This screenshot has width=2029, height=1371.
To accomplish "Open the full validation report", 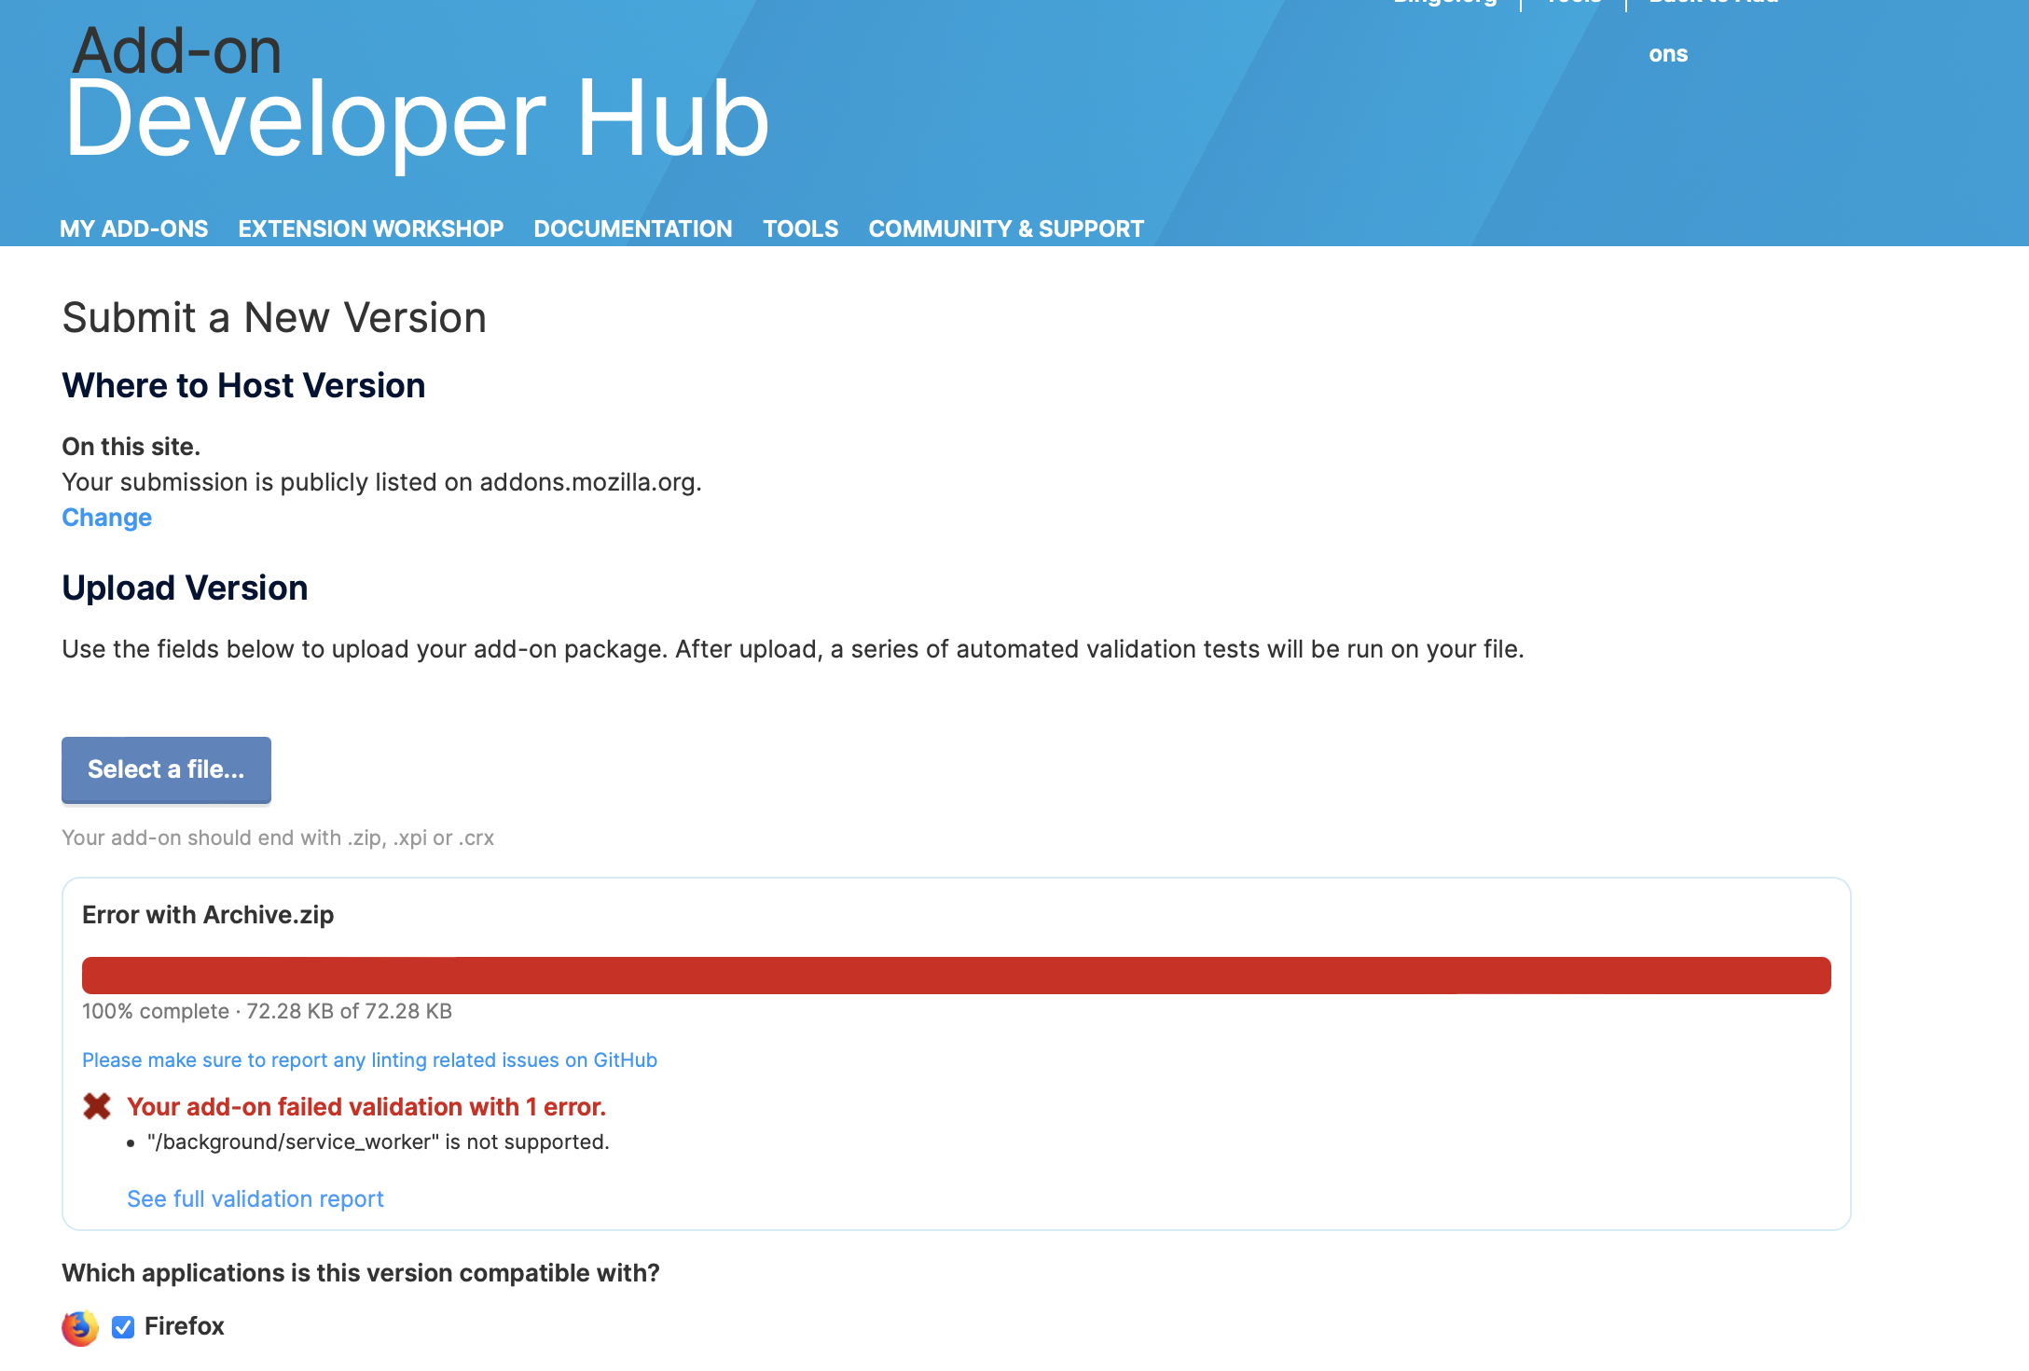I will 255,1198.
